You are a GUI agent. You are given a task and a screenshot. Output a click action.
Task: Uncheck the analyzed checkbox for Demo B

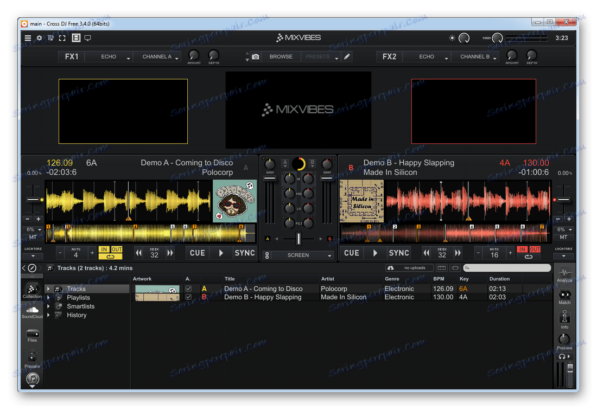coord(188,297)
